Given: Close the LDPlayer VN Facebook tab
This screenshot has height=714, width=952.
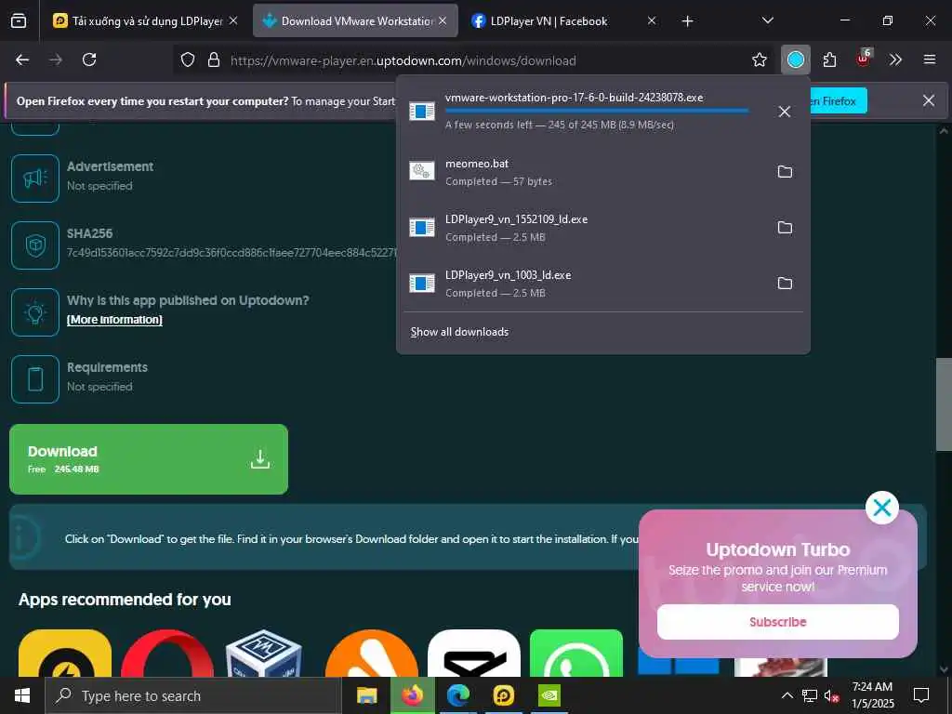Looking at the screenshot, I should point(652,20).
